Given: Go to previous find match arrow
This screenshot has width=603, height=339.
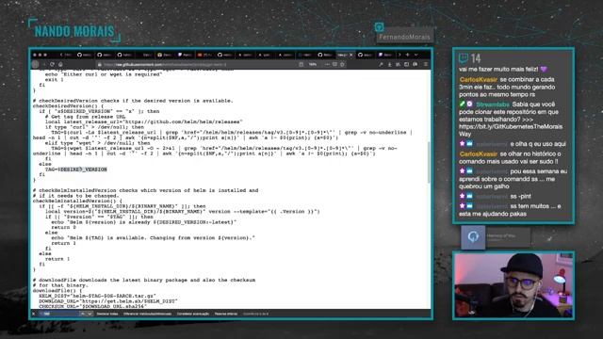Looking at the screenshot, I should 82,314.
